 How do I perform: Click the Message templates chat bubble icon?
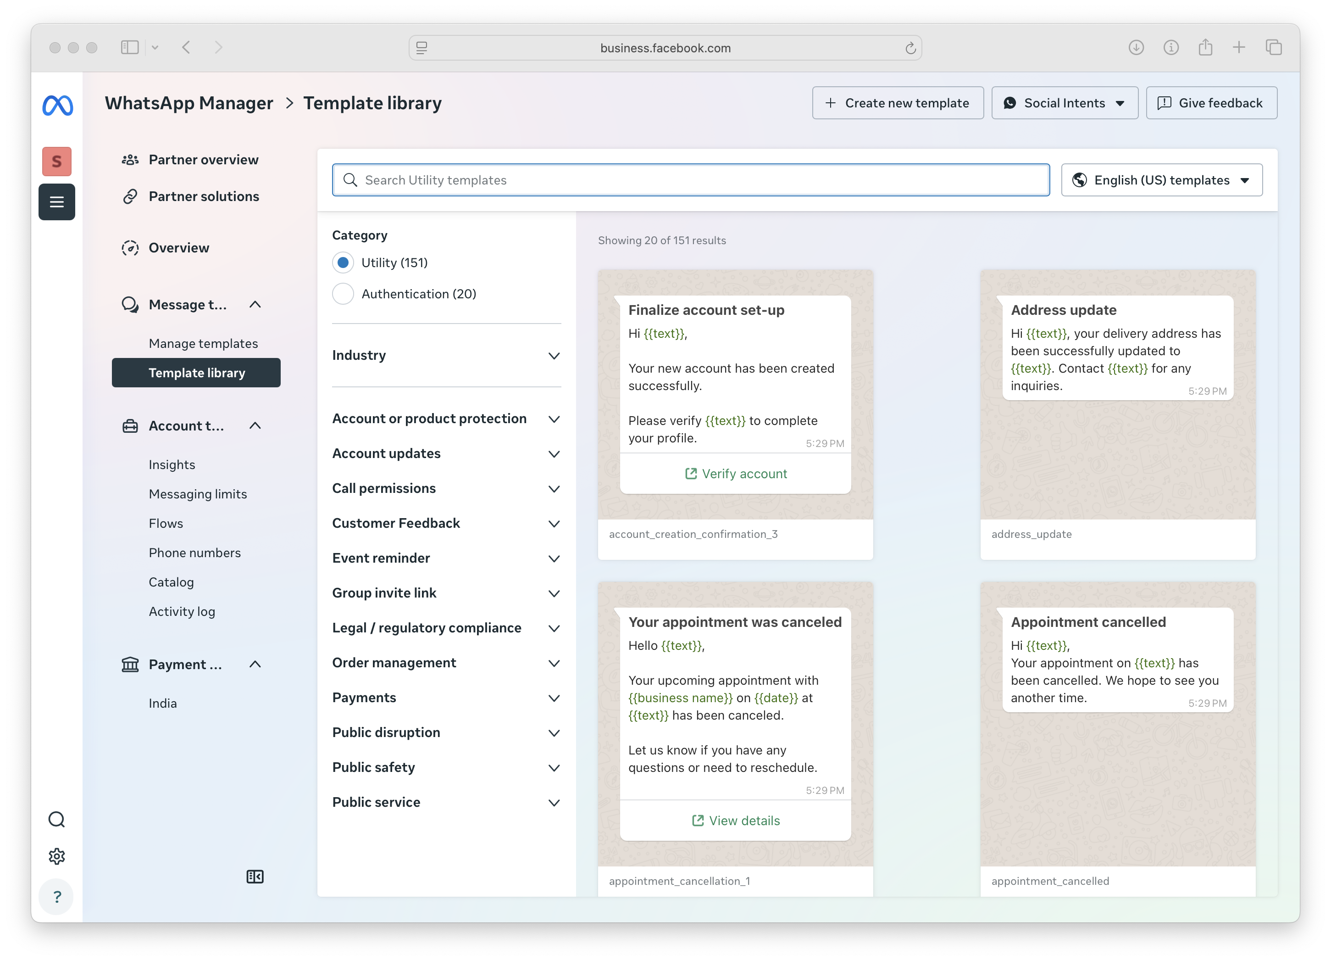pos(130,305)
